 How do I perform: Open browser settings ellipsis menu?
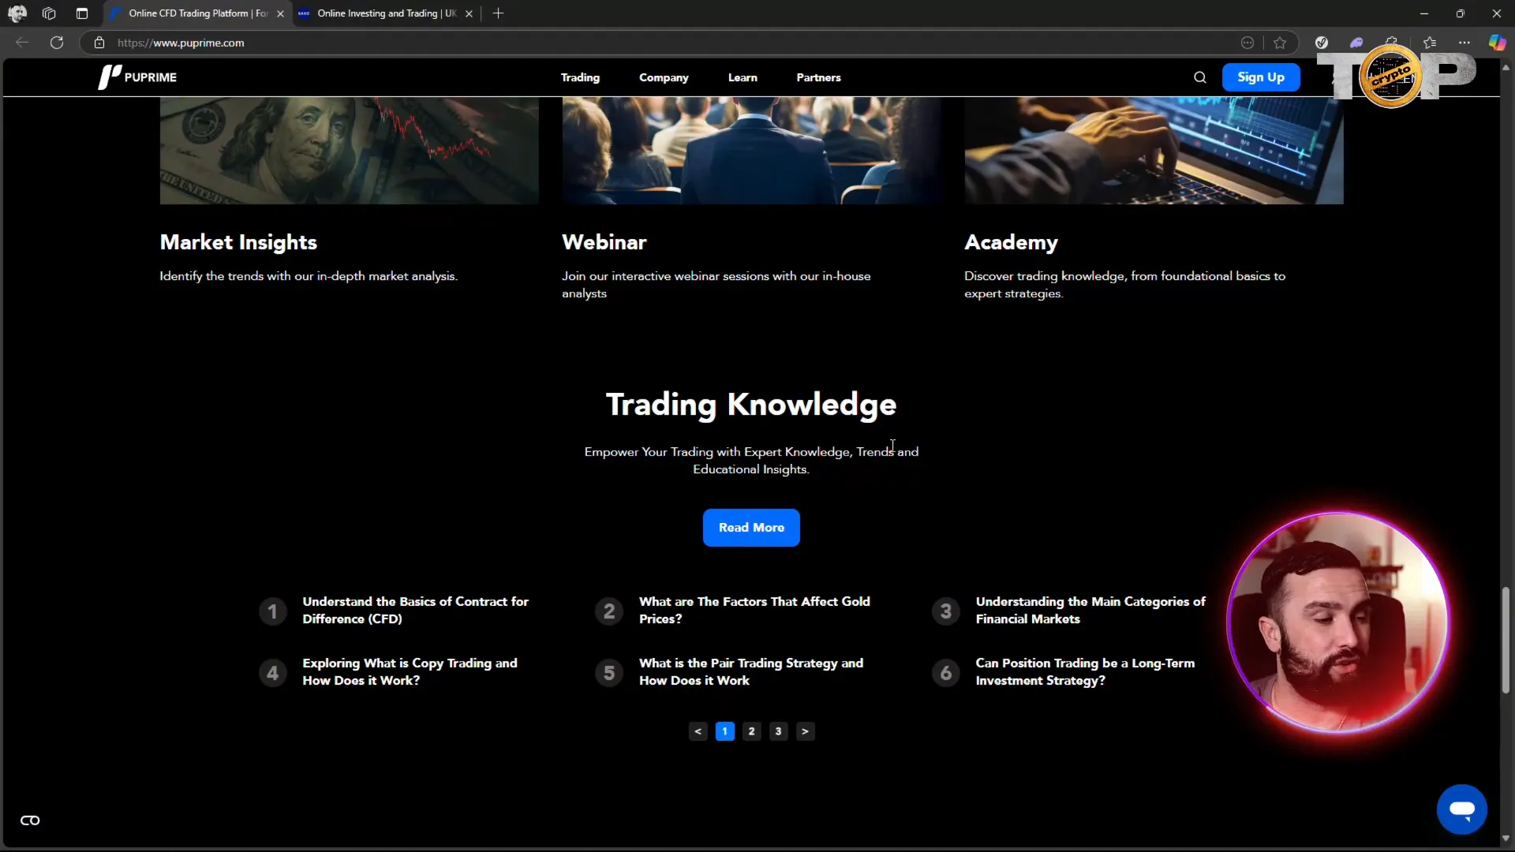click(1464, 43)
